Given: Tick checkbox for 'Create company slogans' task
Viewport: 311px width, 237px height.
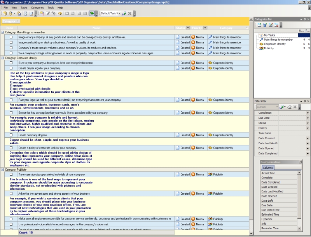Looking at the screenshot, I should (x=11, y=135).
